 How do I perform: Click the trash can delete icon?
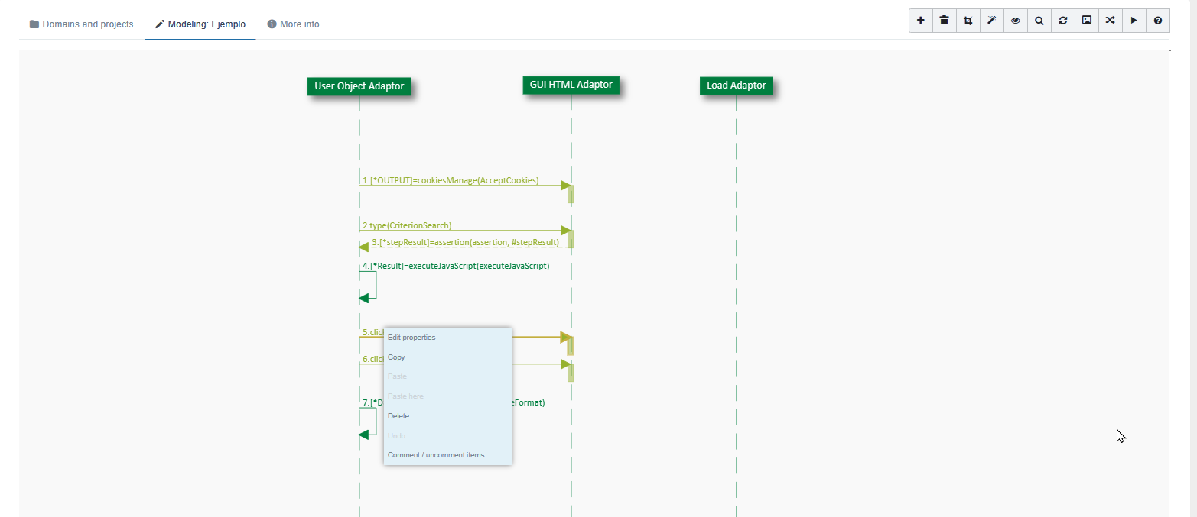[944, 21]
